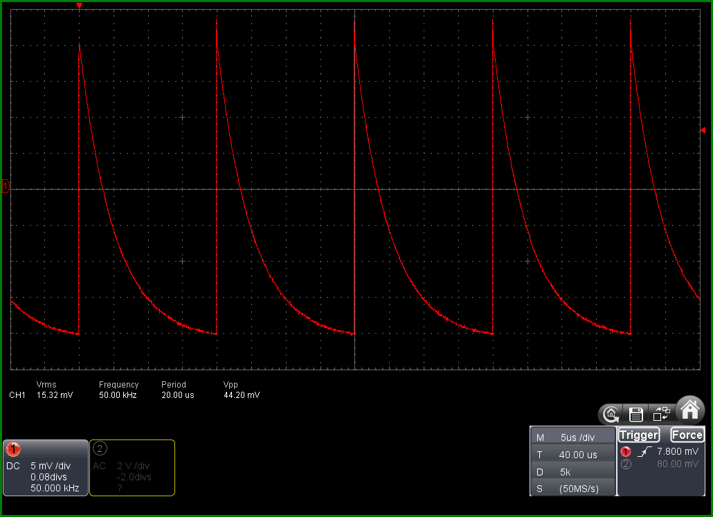Click the red channel 1 badge in CH1 panel
Image resolution: width=713 pixels, height=517 pixels.
click(13, 449)
